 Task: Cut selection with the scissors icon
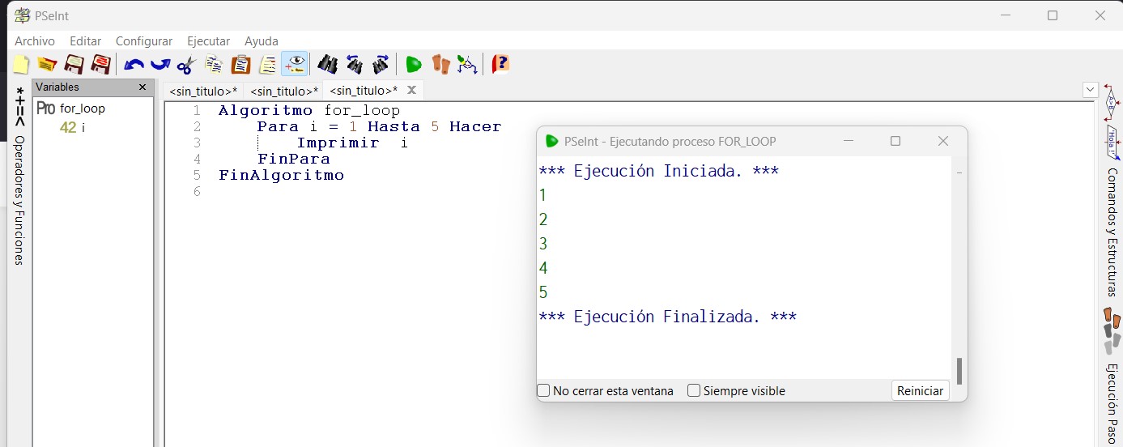[x=186, y=64]
